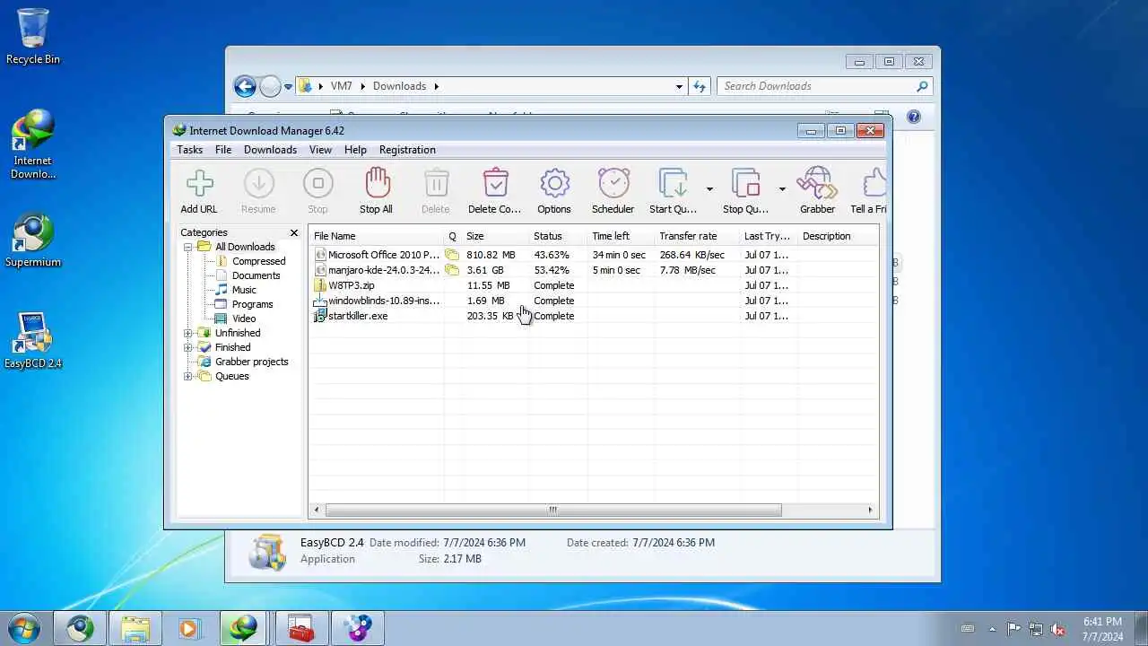Select Video category
The image size is (1148, 646).
(244, 319)
